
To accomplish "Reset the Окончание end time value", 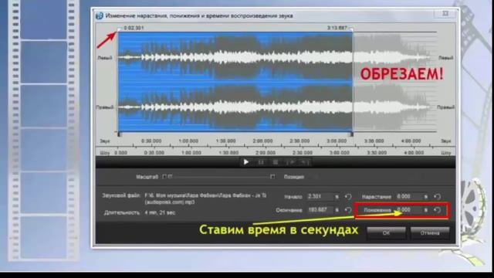I will point(348,210).
